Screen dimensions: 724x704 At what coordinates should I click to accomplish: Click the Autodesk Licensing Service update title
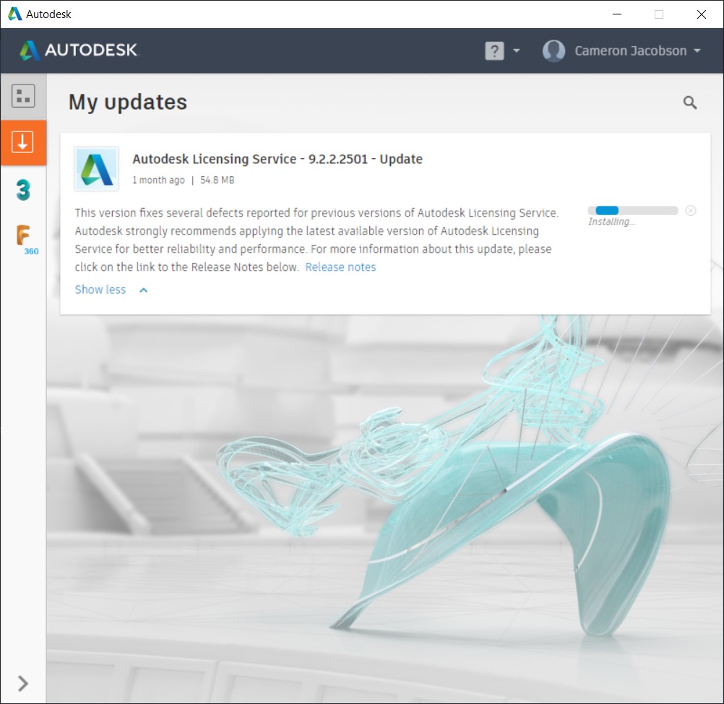click(277, 159)
